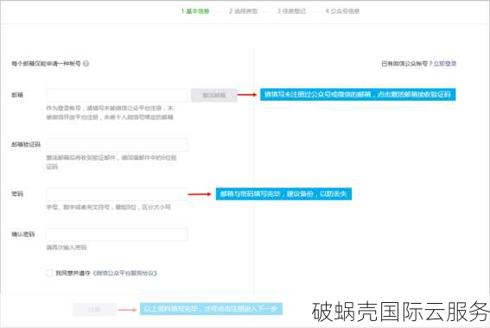The height and width of the screenshot is (328, 490).
Task: Focus the 确认密码 confirm password field
Action: click(117, 235)
